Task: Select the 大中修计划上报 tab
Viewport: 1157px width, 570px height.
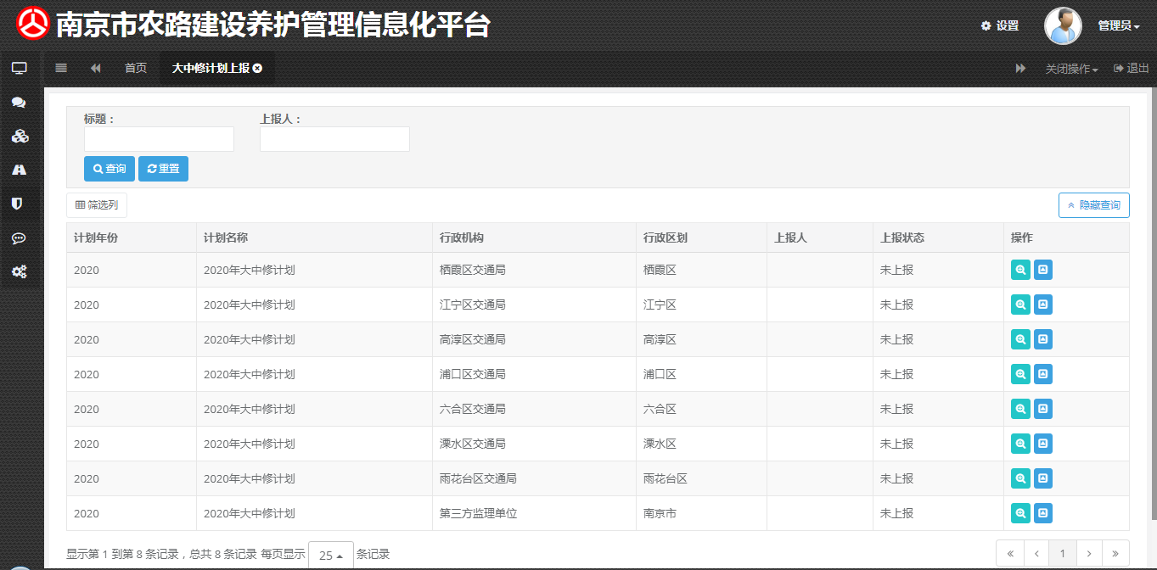Action: [217, 68]
